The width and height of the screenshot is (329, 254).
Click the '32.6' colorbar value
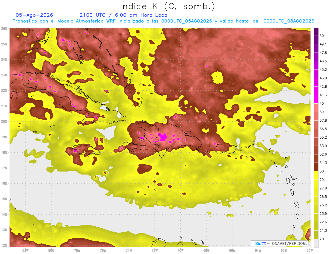tap(323, 154)
